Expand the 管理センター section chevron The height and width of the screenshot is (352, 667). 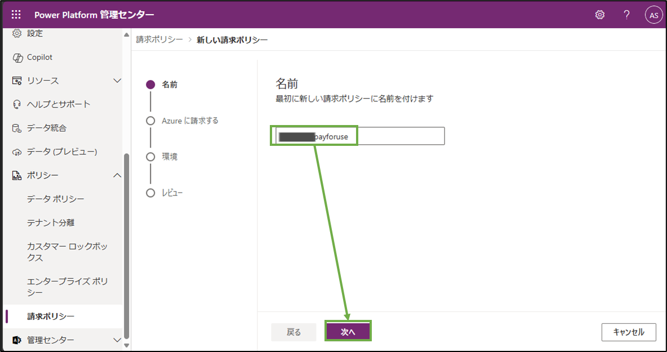coord(117,340)
